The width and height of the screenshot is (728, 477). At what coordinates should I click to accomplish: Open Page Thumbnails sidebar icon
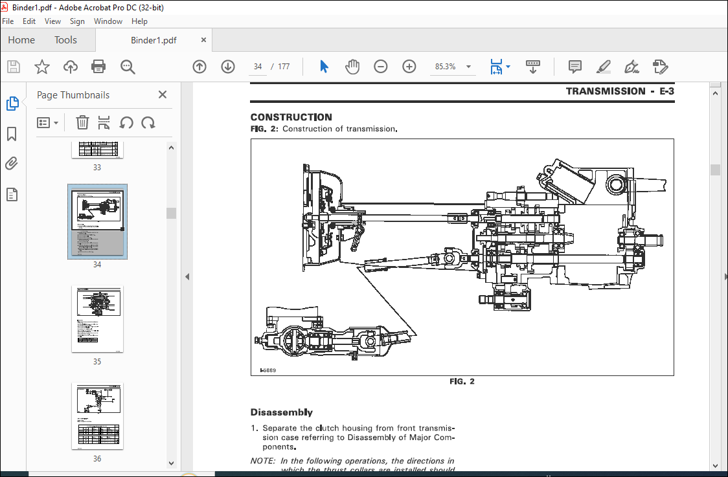[x=12, y=104]
